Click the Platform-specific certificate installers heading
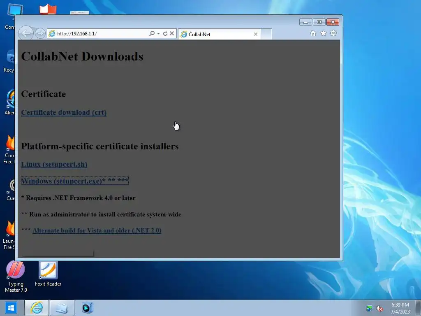421x316 pixels. pos(100,146)
